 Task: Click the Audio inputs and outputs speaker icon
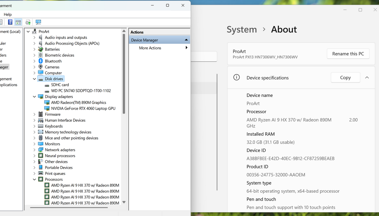[x=41, y=38]
